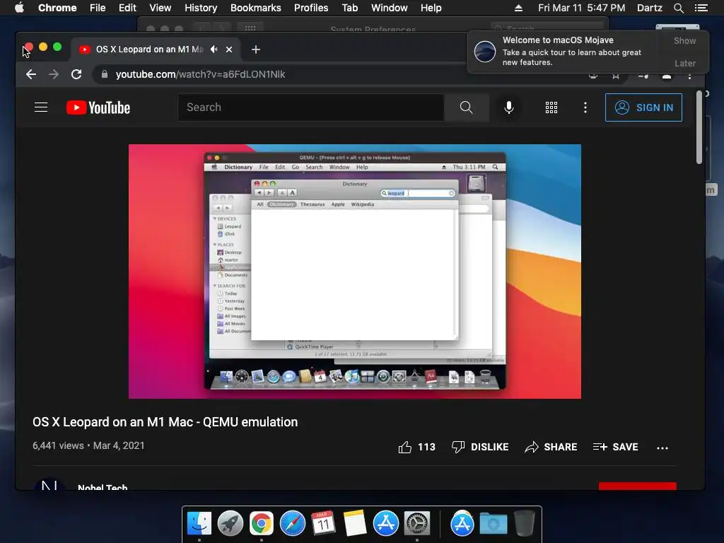Open the History menu
Viewport: 724px width, 543px height.
coord(201,8)
